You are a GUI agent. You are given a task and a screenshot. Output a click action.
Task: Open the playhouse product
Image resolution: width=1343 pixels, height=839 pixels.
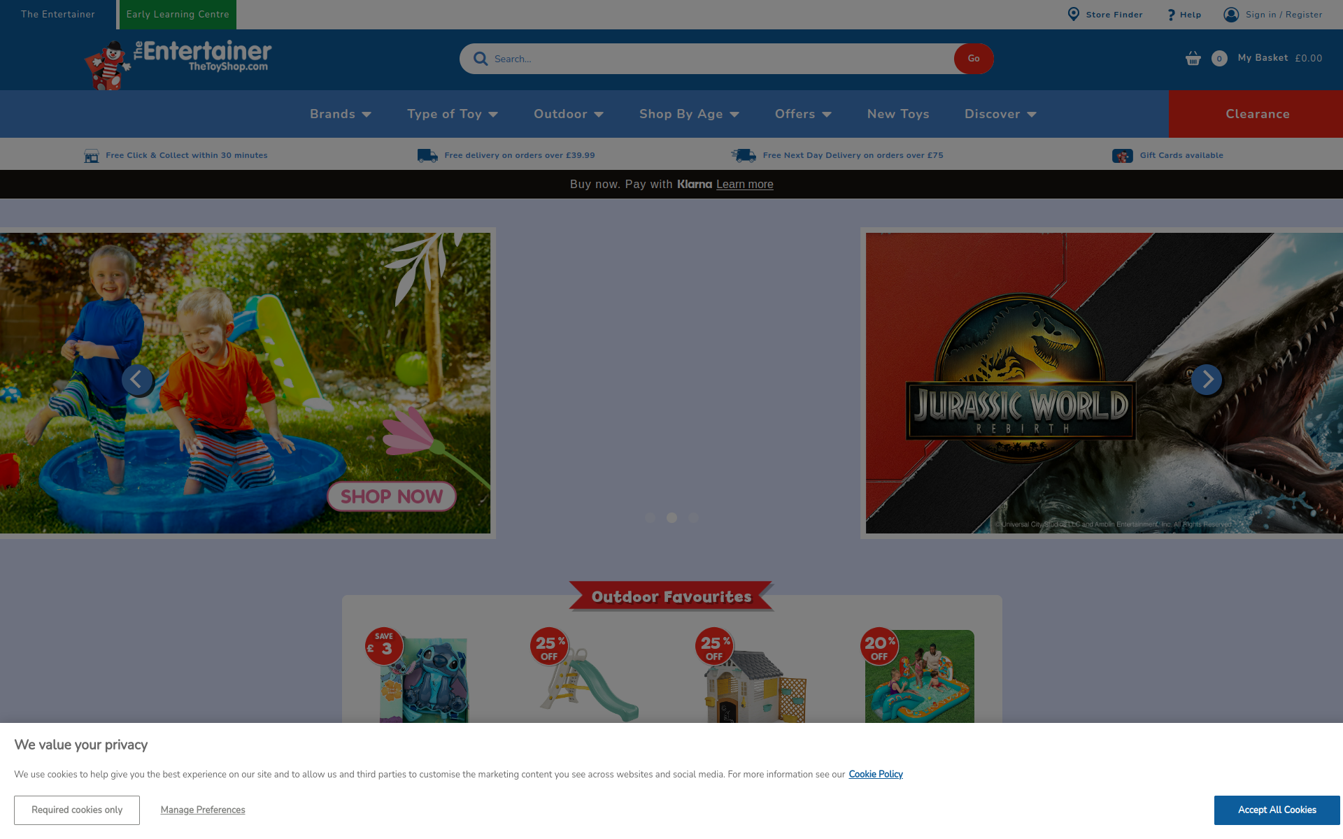tap(754, 685)
